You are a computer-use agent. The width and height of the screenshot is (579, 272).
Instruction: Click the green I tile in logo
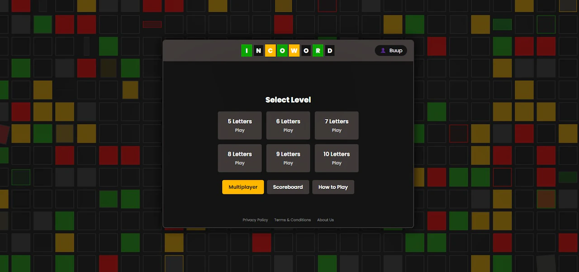tap(247, 51)
